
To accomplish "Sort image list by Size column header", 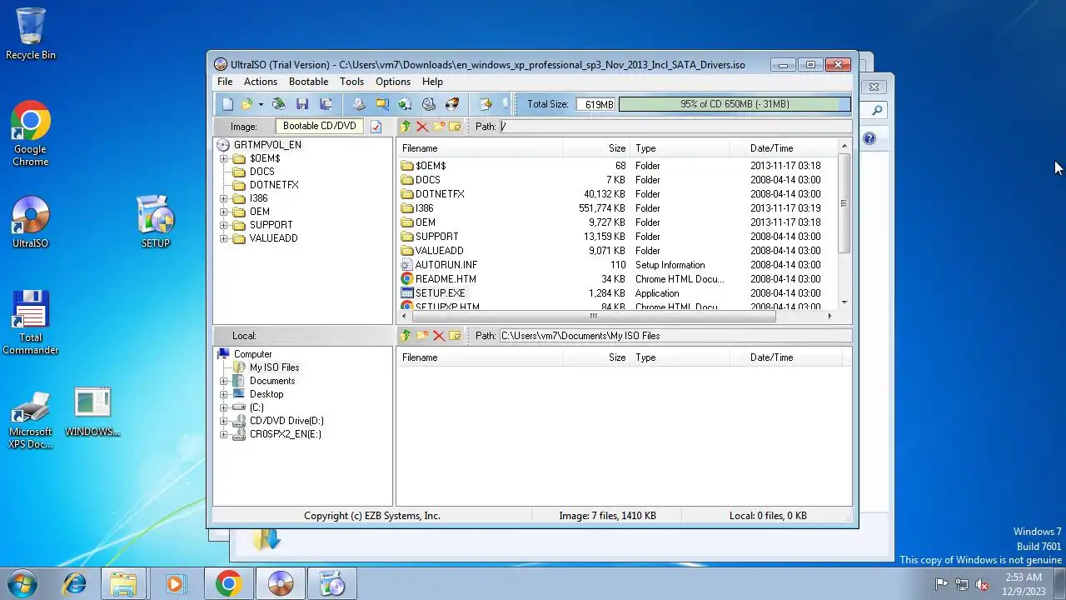I will point(596,148).
